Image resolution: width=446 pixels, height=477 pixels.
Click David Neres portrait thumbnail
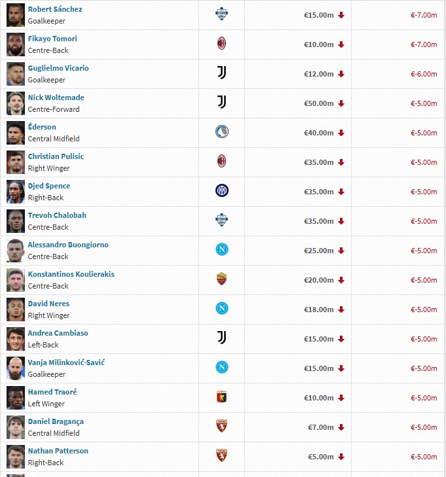(x=16, y=309)
